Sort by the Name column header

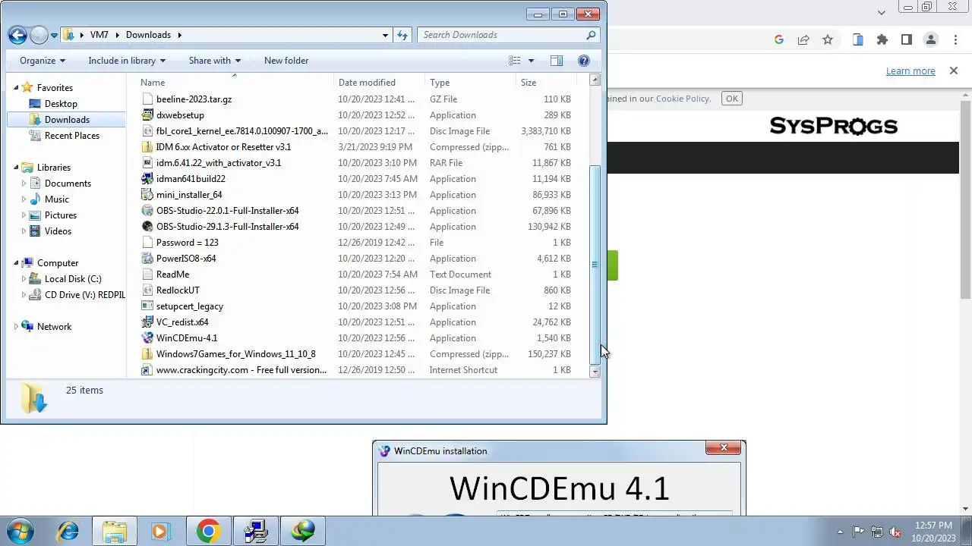pyautogui.click(x=235, y=83)
